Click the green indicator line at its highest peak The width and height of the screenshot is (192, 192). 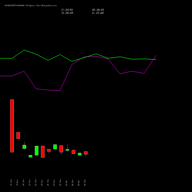click(24, 50)
